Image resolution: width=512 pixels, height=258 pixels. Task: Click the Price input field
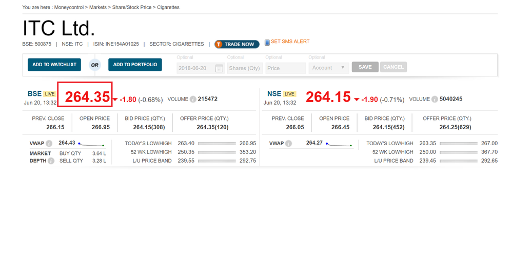286,68
